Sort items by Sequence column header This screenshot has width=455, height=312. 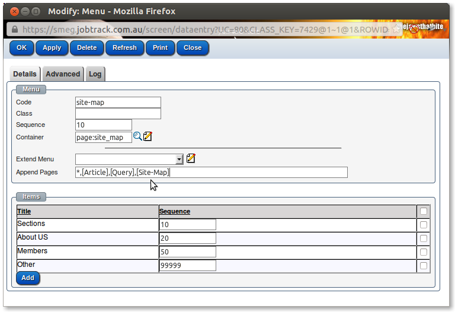[x=174, y=211]
